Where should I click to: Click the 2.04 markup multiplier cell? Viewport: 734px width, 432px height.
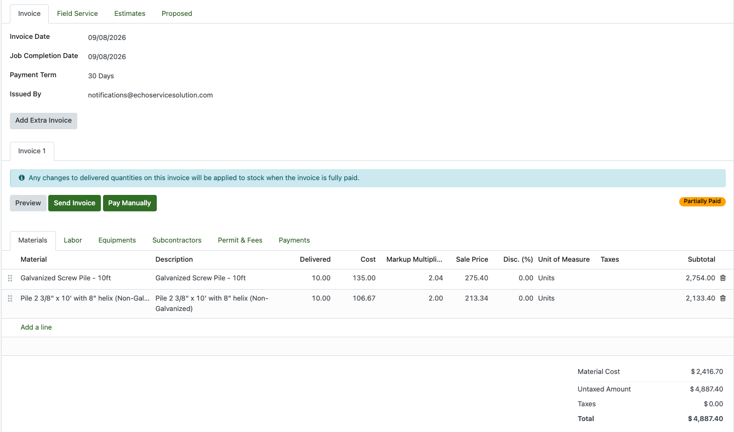point(436,278)
